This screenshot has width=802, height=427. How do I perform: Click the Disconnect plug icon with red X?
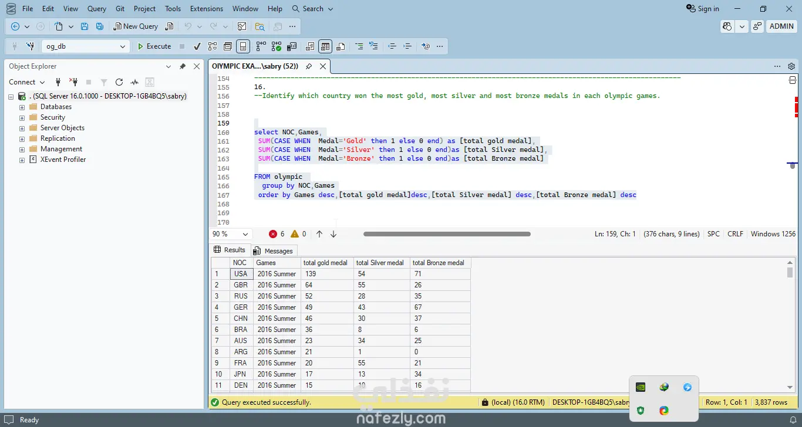pyautogui.click(x=73, y=82)
